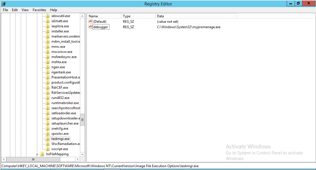The width and height of the screenshot is (316, 170).
Task: Click the spoolsv.exe folder icon
Action: pos(48,134)
